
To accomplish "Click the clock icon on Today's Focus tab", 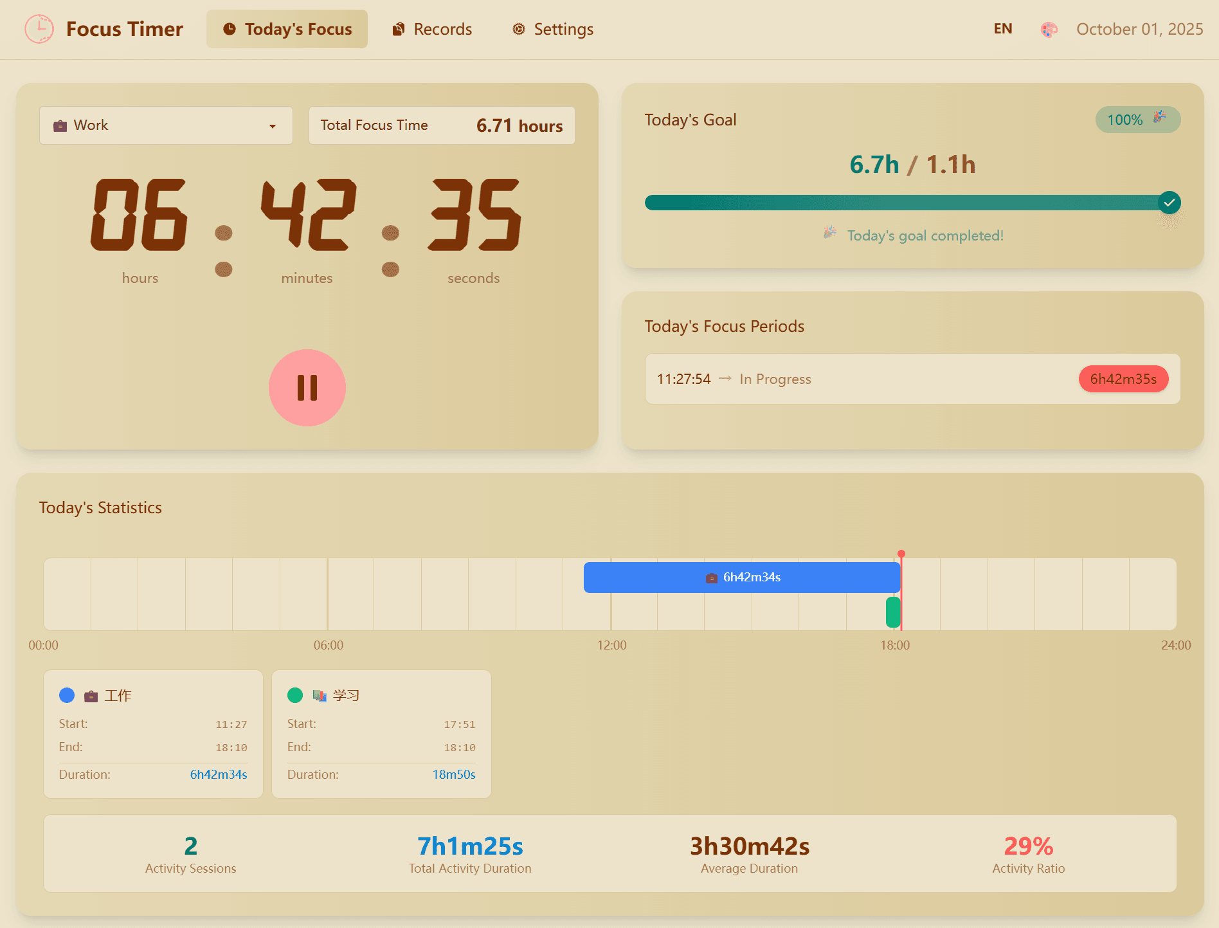I will click(x=230, y=28).
